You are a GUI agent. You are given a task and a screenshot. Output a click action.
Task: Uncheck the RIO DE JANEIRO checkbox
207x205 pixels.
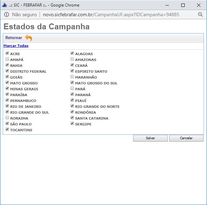(7, 106)
